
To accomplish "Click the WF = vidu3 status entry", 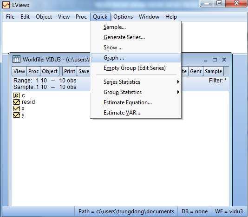I will point(228,211).
